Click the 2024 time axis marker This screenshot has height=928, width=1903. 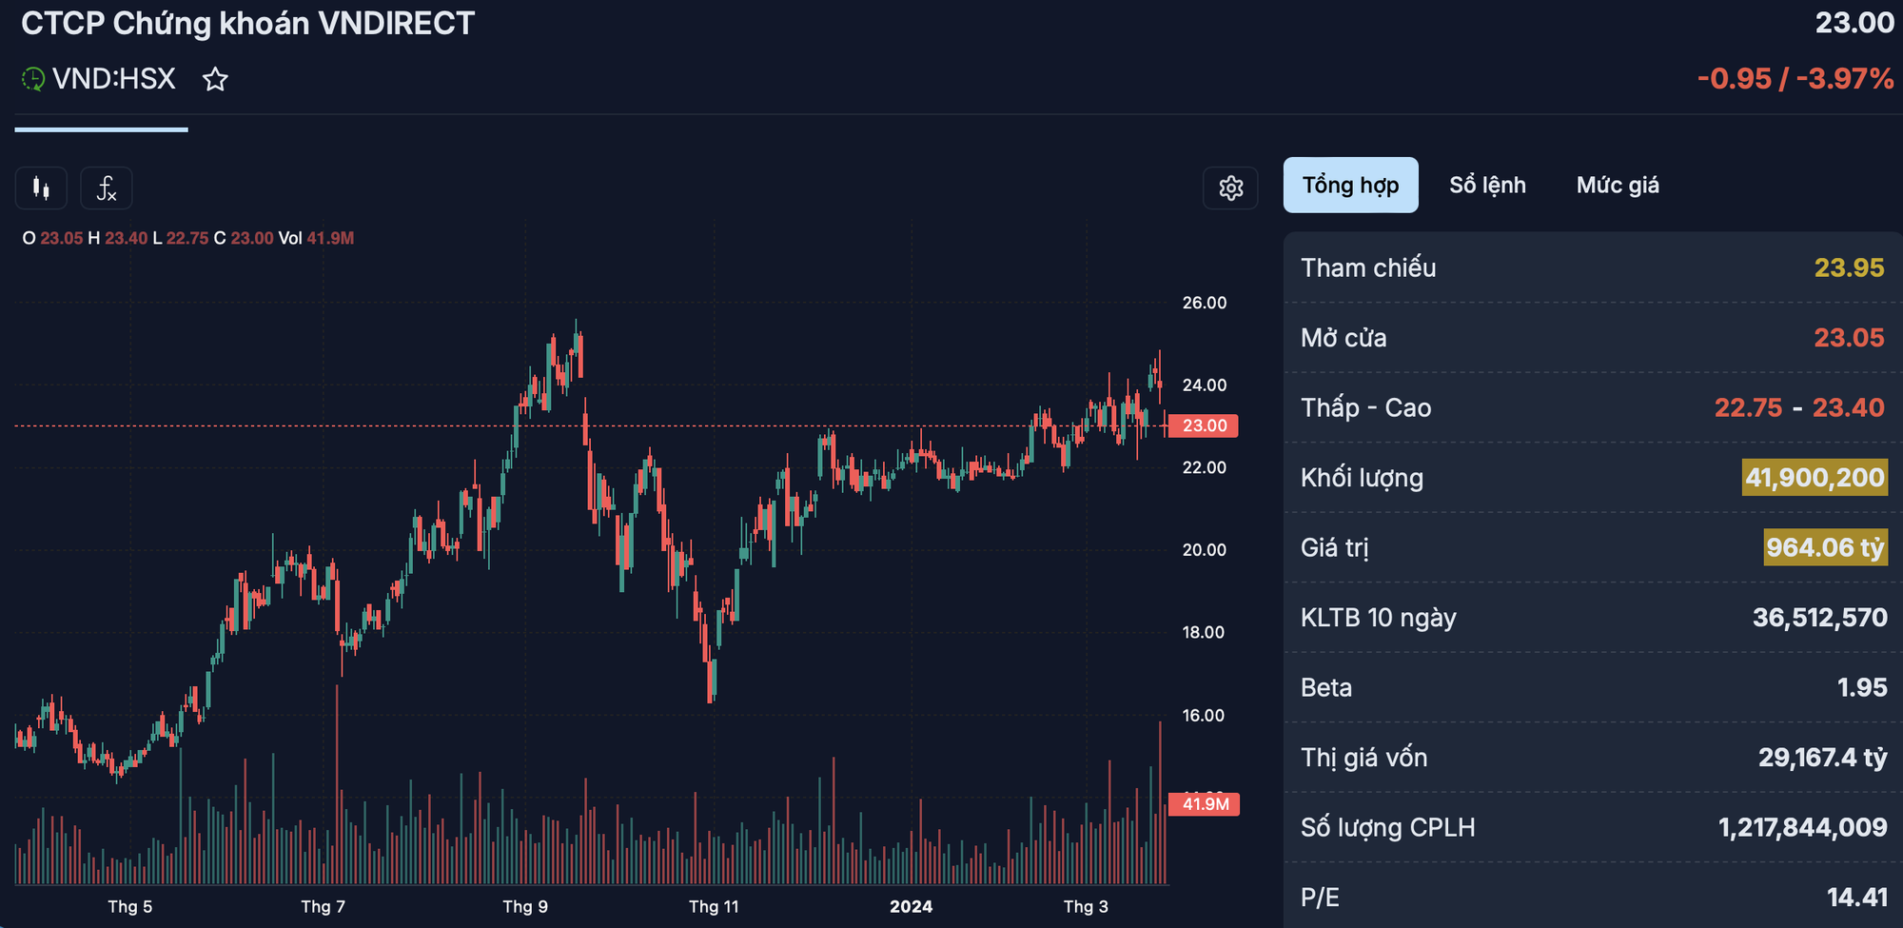911,906
